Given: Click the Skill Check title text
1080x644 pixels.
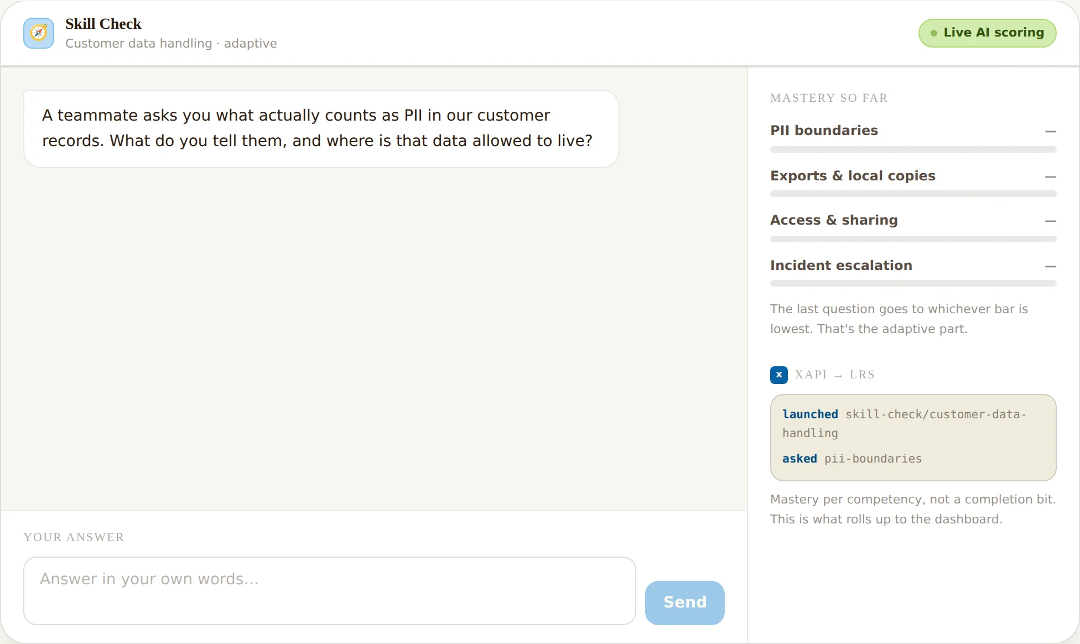Looking at the screenshot, I should coord(103,24).
